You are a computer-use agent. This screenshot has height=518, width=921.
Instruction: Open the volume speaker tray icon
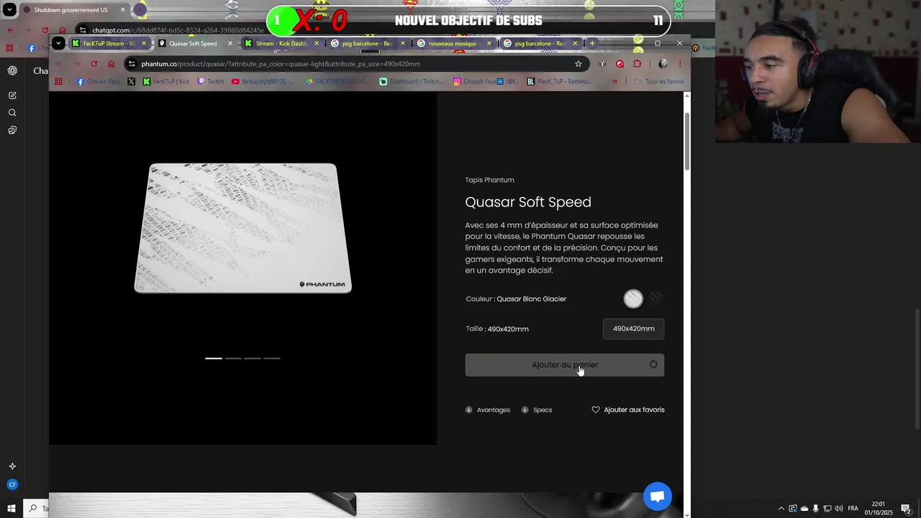839,509
